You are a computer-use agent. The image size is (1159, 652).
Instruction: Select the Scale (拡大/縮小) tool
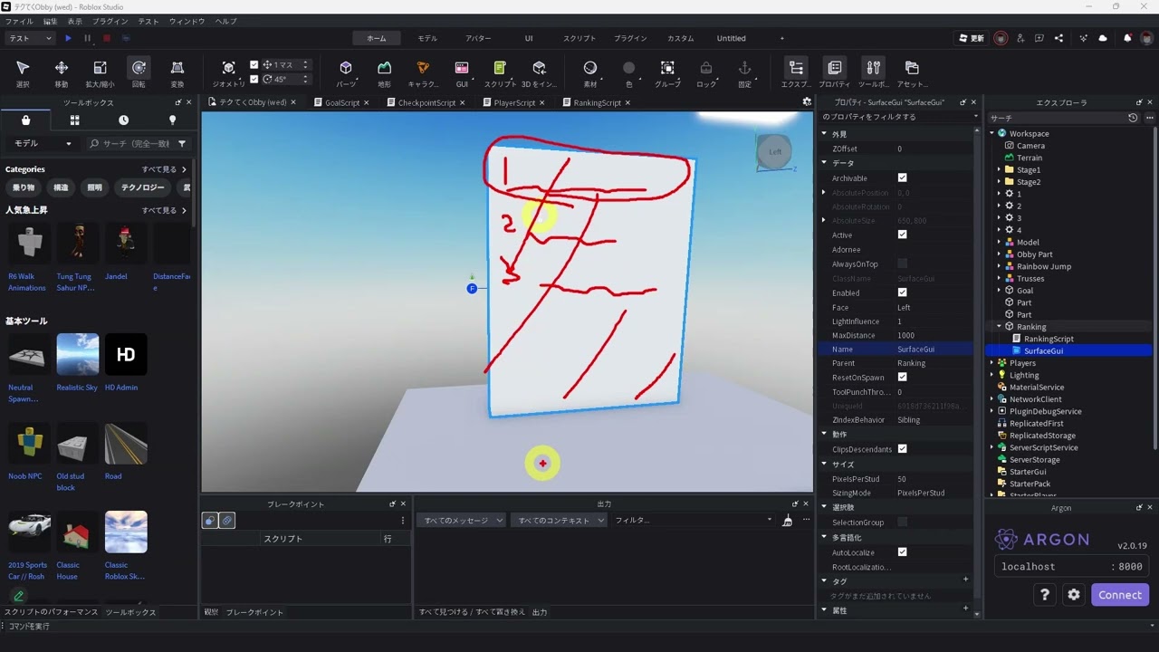[x=100, y=72]
